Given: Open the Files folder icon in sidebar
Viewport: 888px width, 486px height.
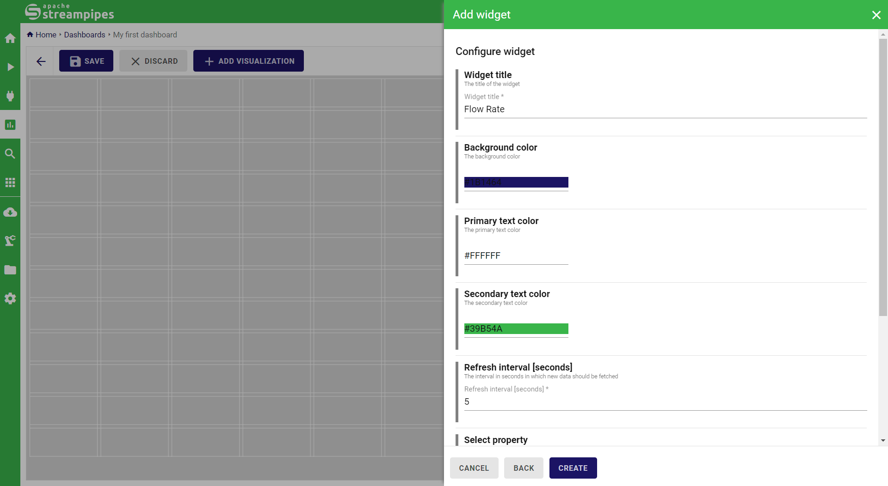Looking at the screenshot, I should tap(10, 270).
